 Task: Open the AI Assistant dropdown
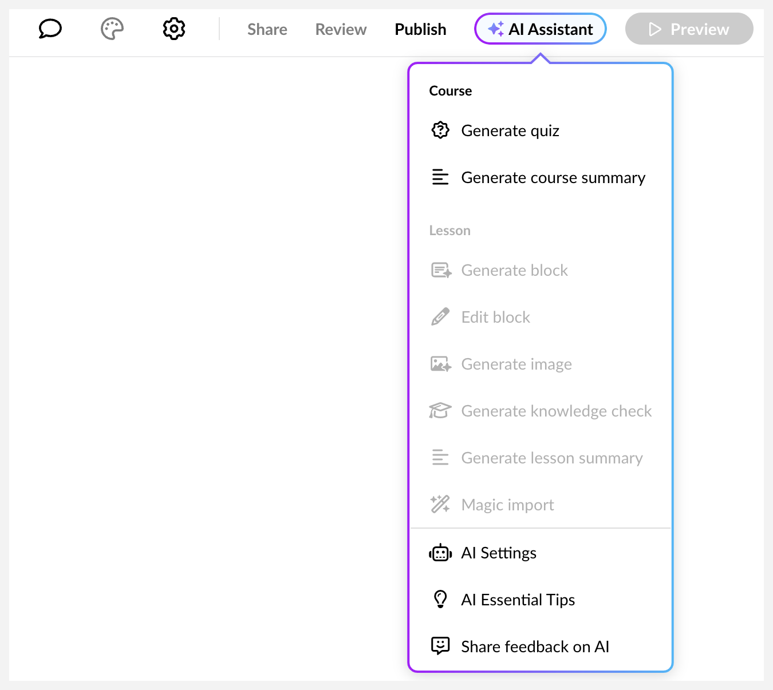[x=540, y=29]
